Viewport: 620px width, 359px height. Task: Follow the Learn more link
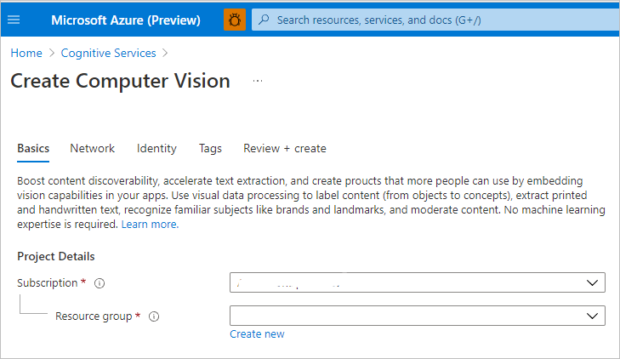pos(149,225)
